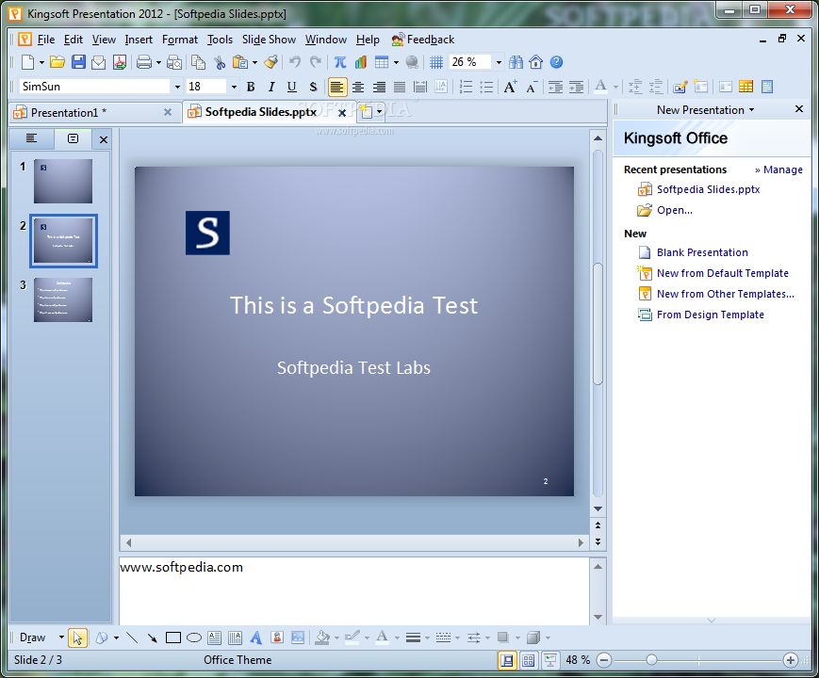This screenshot has height=678, width=819.
Task: Open the SimSun font name dropdown
Action: click(x=177, y=87)
